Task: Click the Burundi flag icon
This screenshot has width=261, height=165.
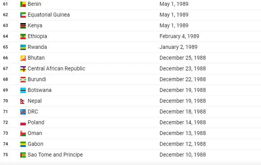Action: point(23,80)
